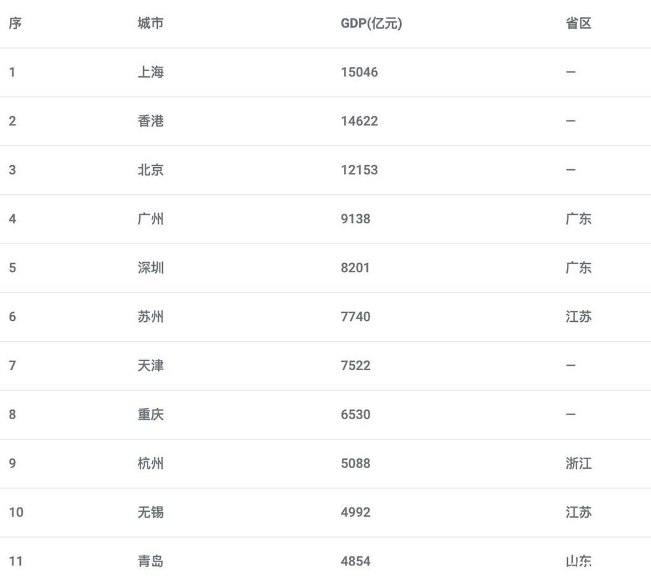Click the 北京 city name
Viewport: 651px width, 585px height.
(150, 170)
